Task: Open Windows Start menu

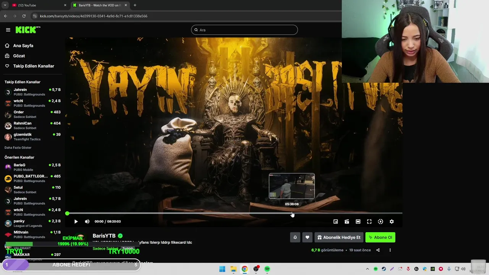Action: point(222,269)
